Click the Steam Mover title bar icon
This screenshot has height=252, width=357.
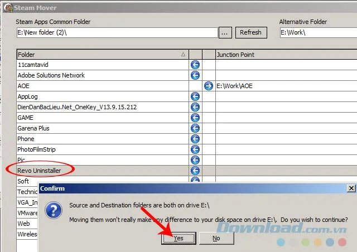pos(8,7)
